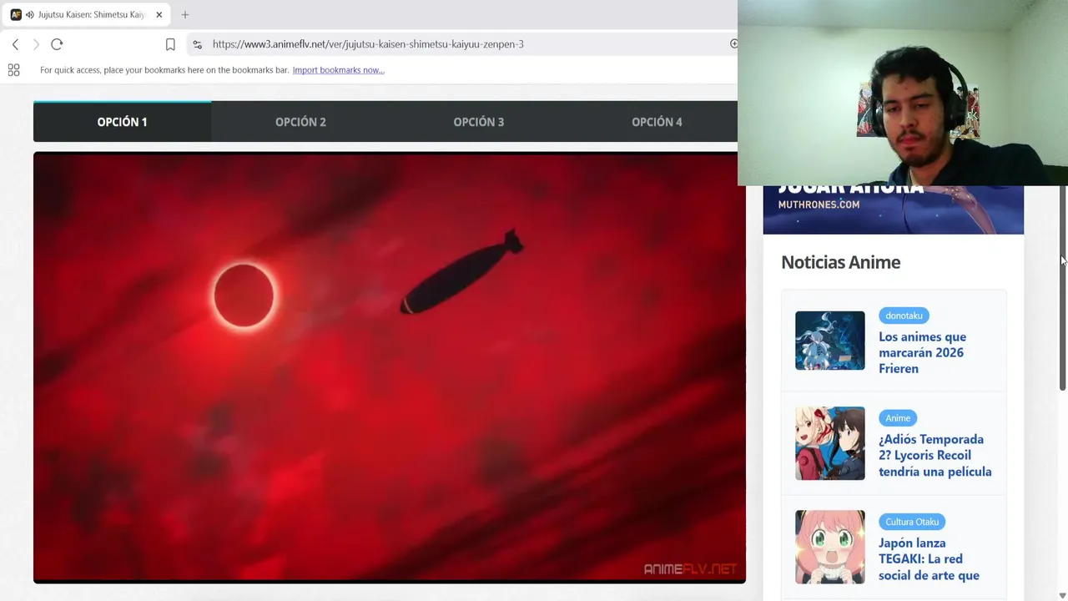Open the Anya TEGAKI news thumbnail

[830, 547]
